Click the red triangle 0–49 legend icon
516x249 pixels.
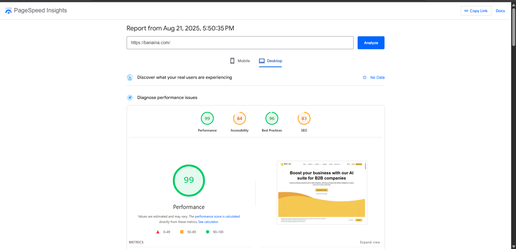(158, 232)
